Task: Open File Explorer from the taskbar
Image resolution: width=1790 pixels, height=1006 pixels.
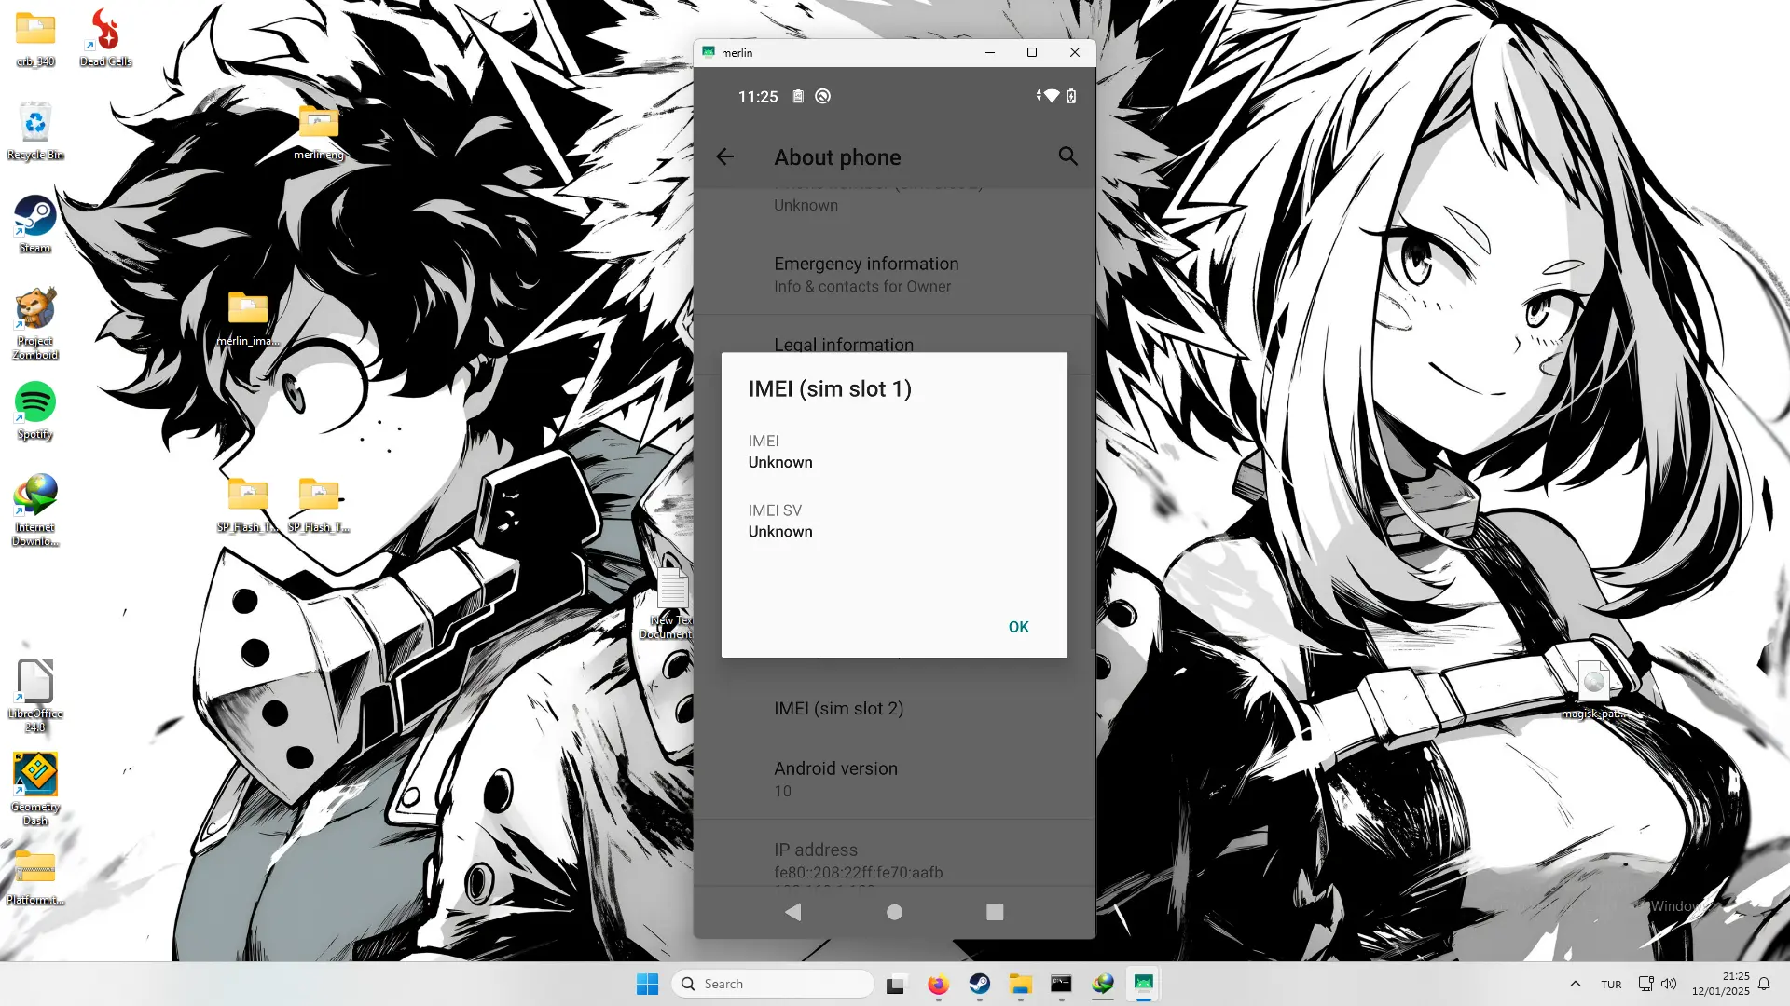Action: coord(1020,984)
